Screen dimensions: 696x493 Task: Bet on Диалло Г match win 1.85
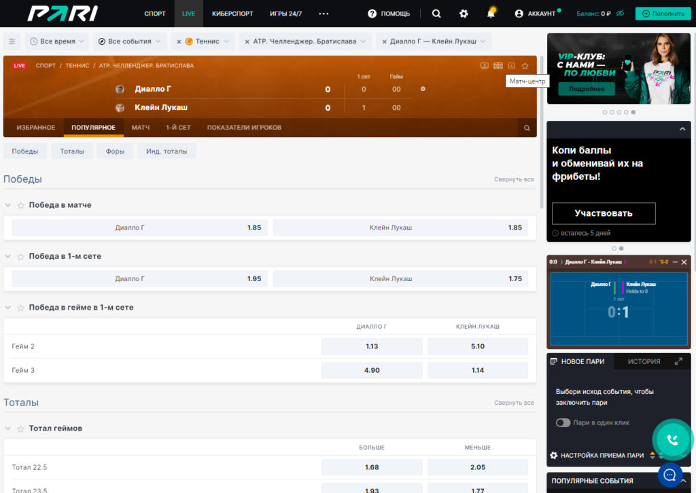pos(140,228)
